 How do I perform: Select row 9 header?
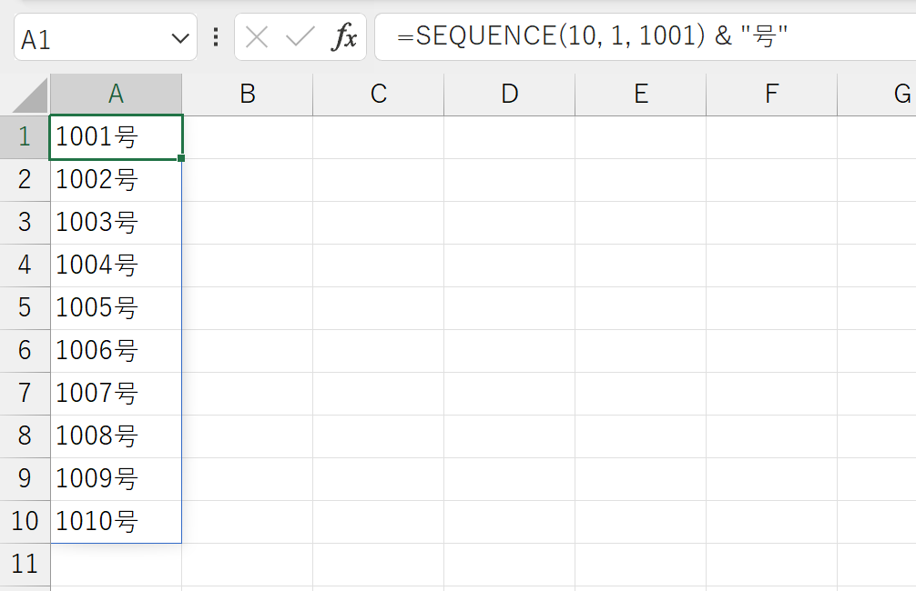[x=25, y=479]
